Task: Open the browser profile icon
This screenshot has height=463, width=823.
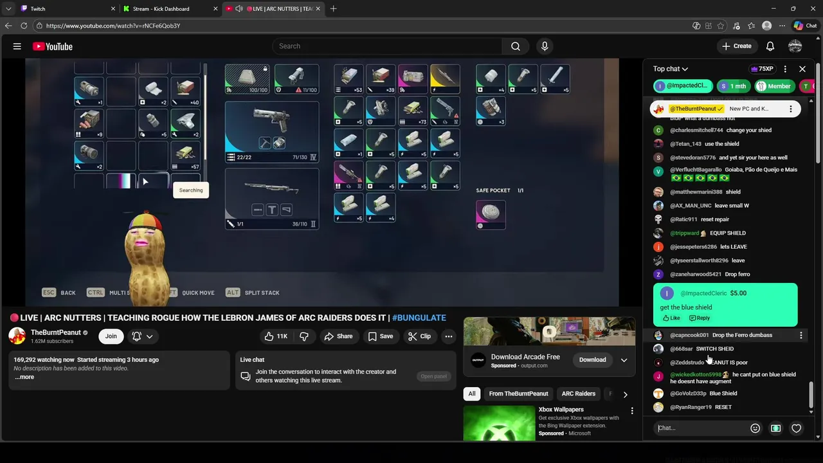Action: (766, 26)
